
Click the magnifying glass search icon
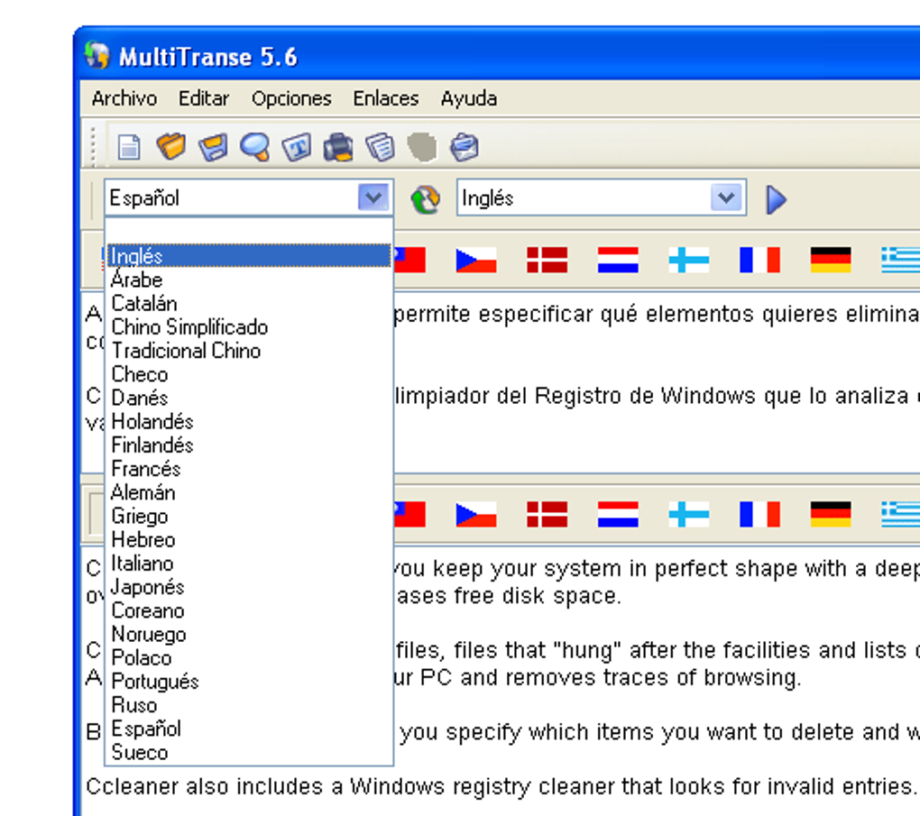[x=255, y=147]
